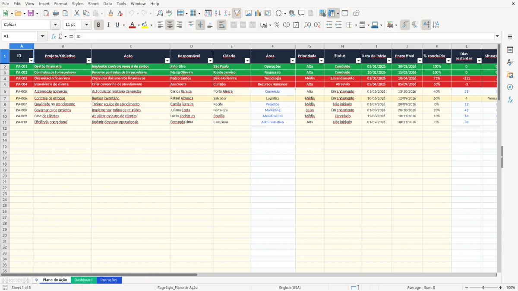
Task: Open the Data menu
Action: click(x=107, y=3)
